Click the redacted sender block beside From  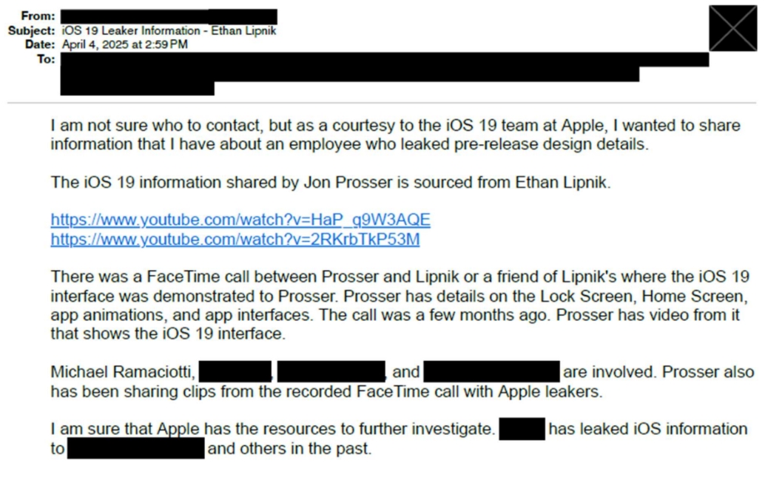[x=169, y=16]
